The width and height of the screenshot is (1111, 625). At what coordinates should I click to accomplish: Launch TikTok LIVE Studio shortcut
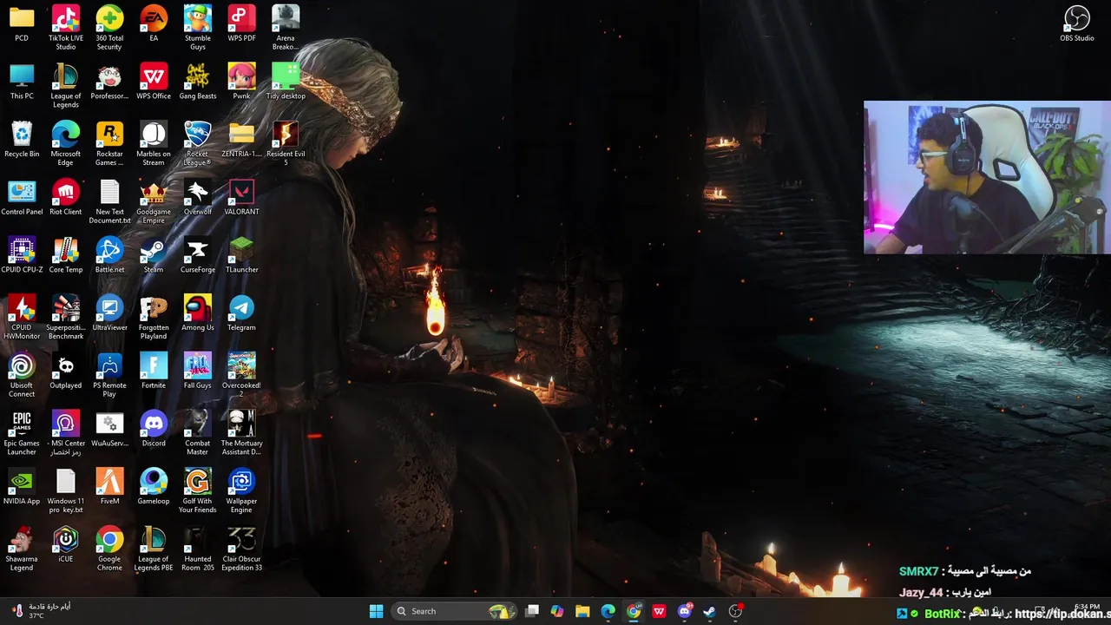click(x=66, y=27)
